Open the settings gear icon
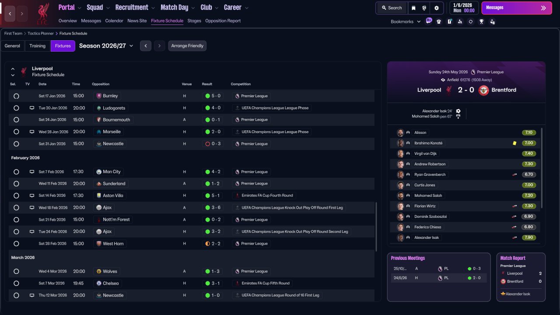This screenshot has width=560, height=315. coord(437,8)
